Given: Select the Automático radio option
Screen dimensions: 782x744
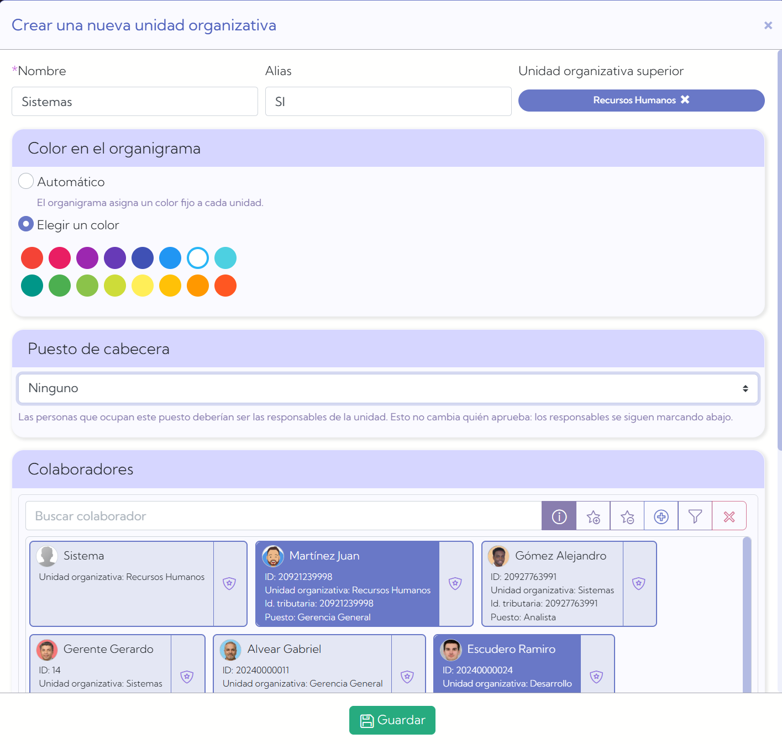Looking at the screenshot, I should click(x=26, y=181).
